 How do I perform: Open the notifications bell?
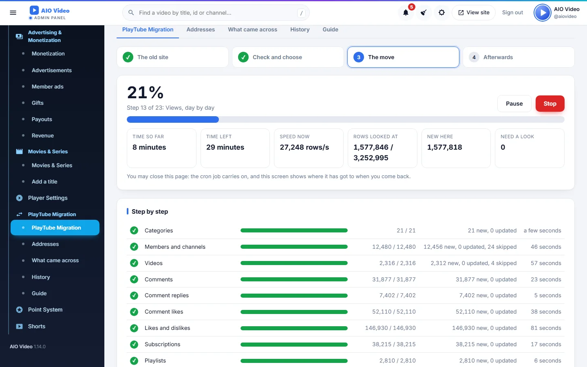(x=406, y=13)
